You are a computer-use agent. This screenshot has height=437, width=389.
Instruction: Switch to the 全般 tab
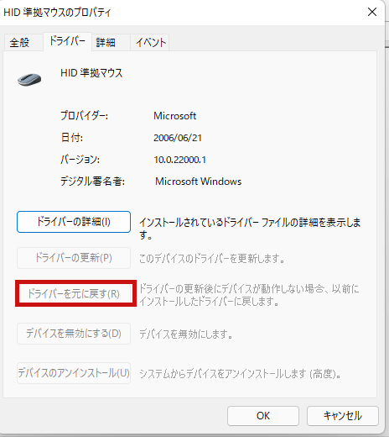[x=19, y=43]
